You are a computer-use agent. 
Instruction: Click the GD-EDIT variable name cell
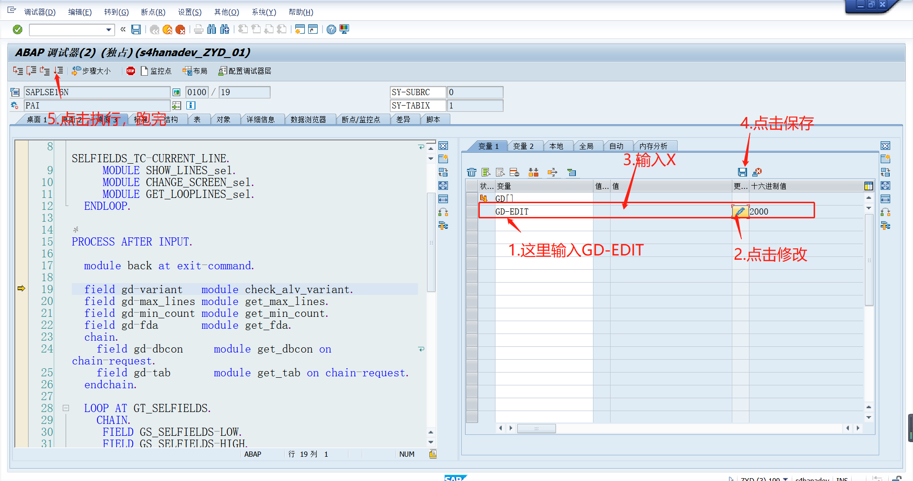coord(544,212)
